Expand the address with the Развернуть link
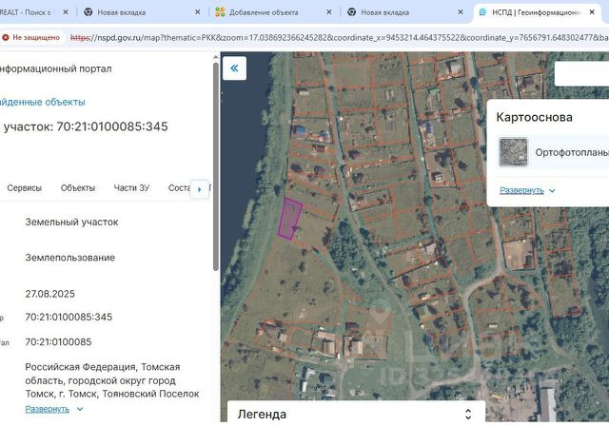Image resolution: width=609 pixels, height=426 pixels. pos(47,409)
